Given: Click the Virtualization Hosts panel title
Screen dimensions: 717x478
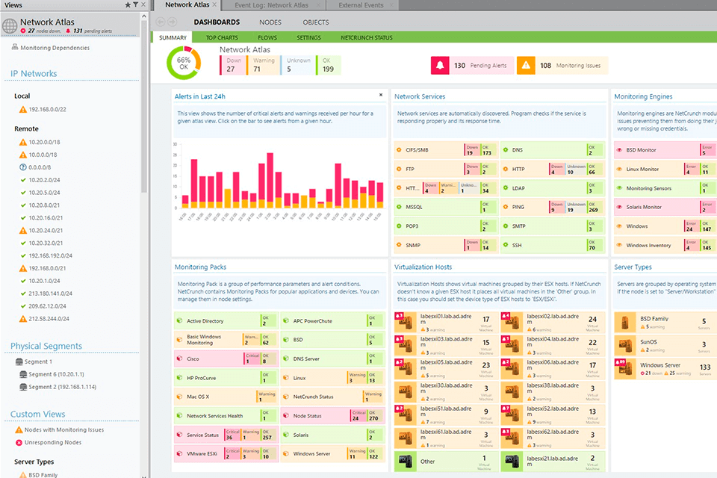Looking at the screenshot, I should pos(423,267).
